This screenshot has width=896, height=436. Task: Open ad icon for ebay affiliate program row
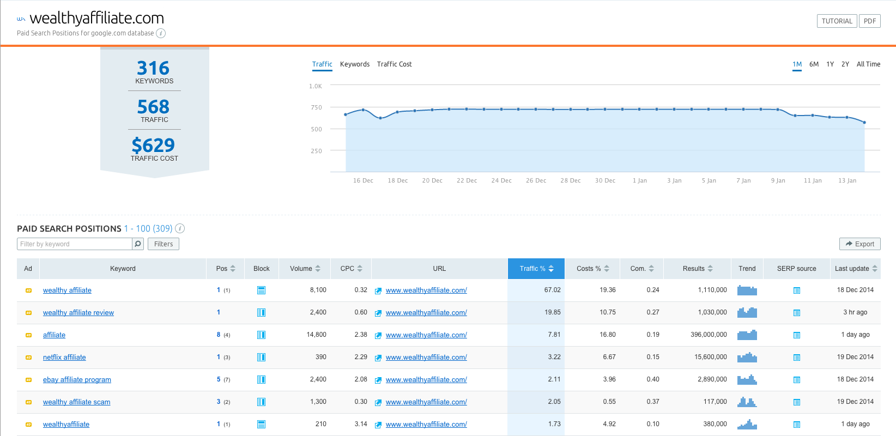tap(28, 380)
